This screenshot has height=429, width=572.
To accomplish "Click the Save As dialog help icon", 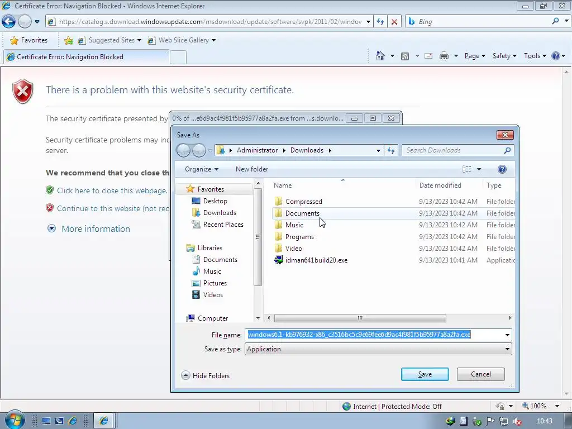I will point(502,169).
